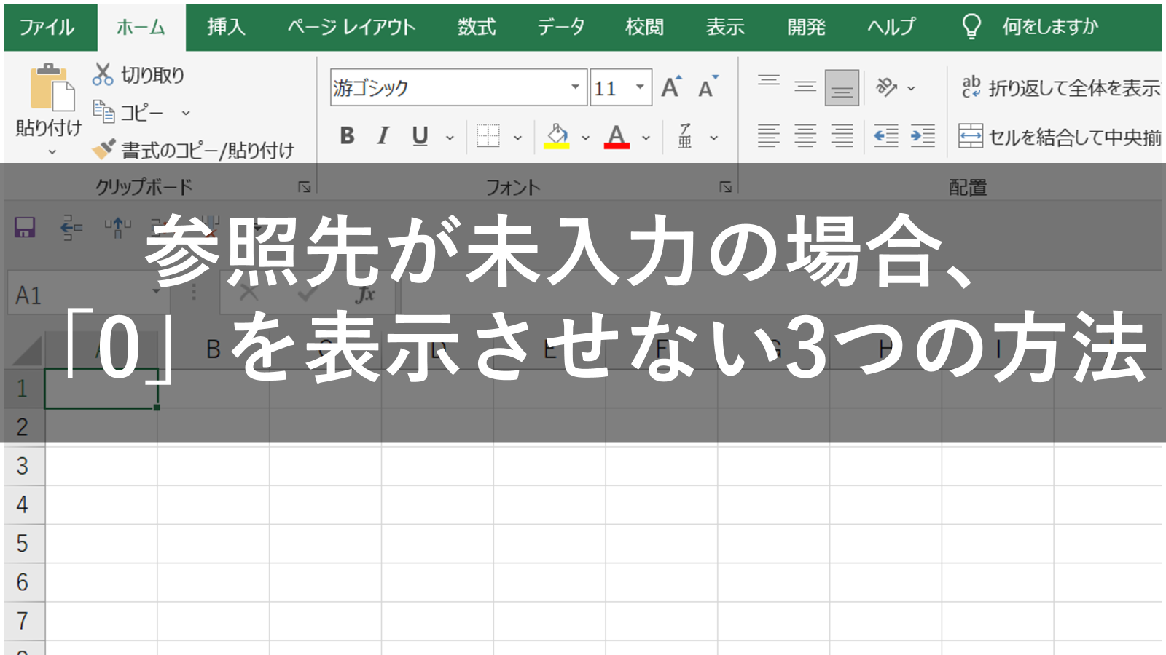Expand phonetic guide dropdown arrow
Screen dimensions: 1166x655
point(714,137)
